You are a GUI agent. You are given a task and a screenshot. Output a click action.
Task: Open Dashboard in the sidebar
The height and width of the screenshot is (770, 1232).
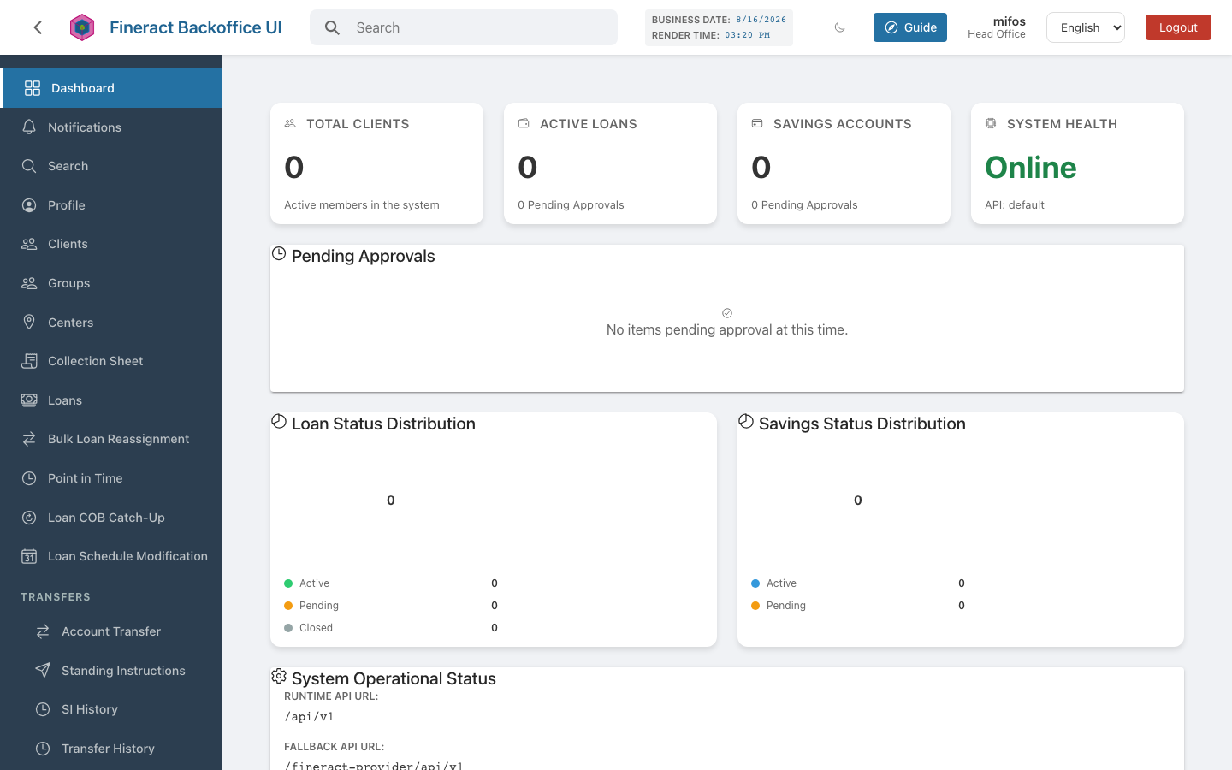pos(111,88)
